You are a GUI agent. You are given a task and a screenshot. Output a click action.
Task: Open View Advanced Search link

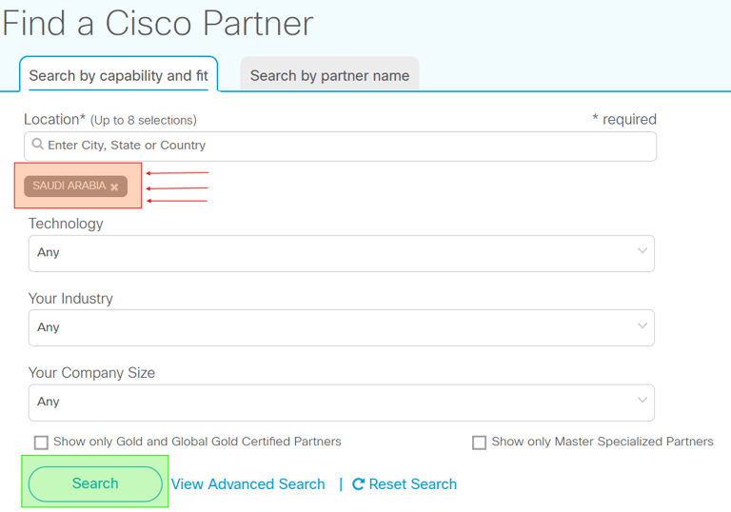click(x=248, y=484)
